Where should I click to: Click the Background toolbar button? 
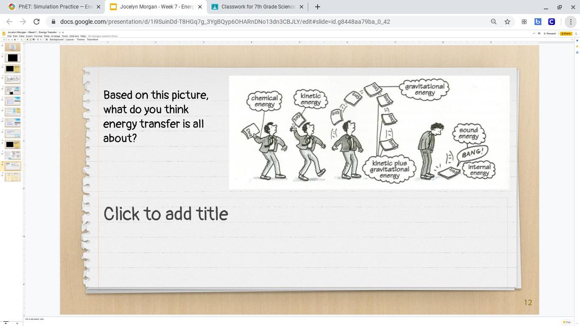pyautogui.click(x=56, y=39)
